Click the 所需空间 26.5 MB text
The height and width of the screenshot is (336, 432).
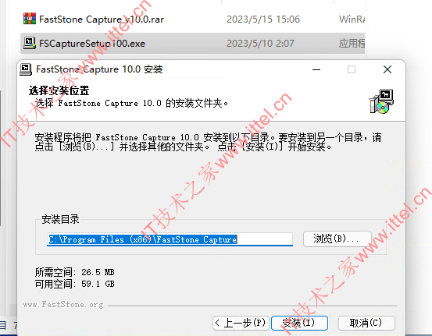(74, 272)
